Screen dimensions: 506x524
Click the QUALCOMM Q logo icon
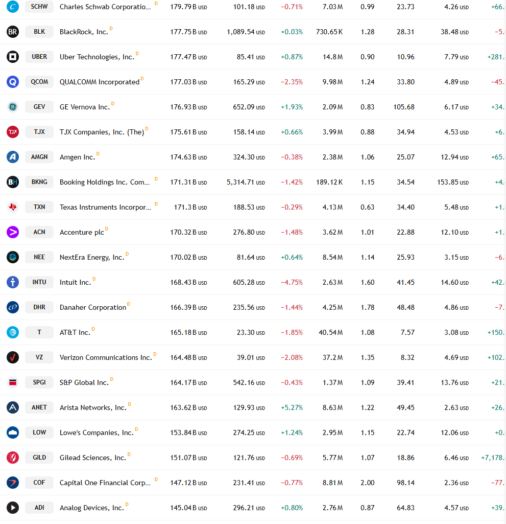(x=13, y=82)
